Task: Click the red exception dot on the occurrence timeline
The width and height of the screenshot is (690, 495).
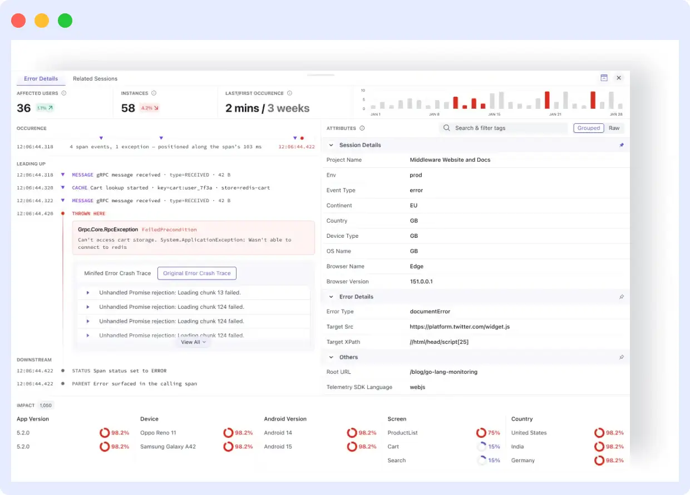Action: point(302,138)
